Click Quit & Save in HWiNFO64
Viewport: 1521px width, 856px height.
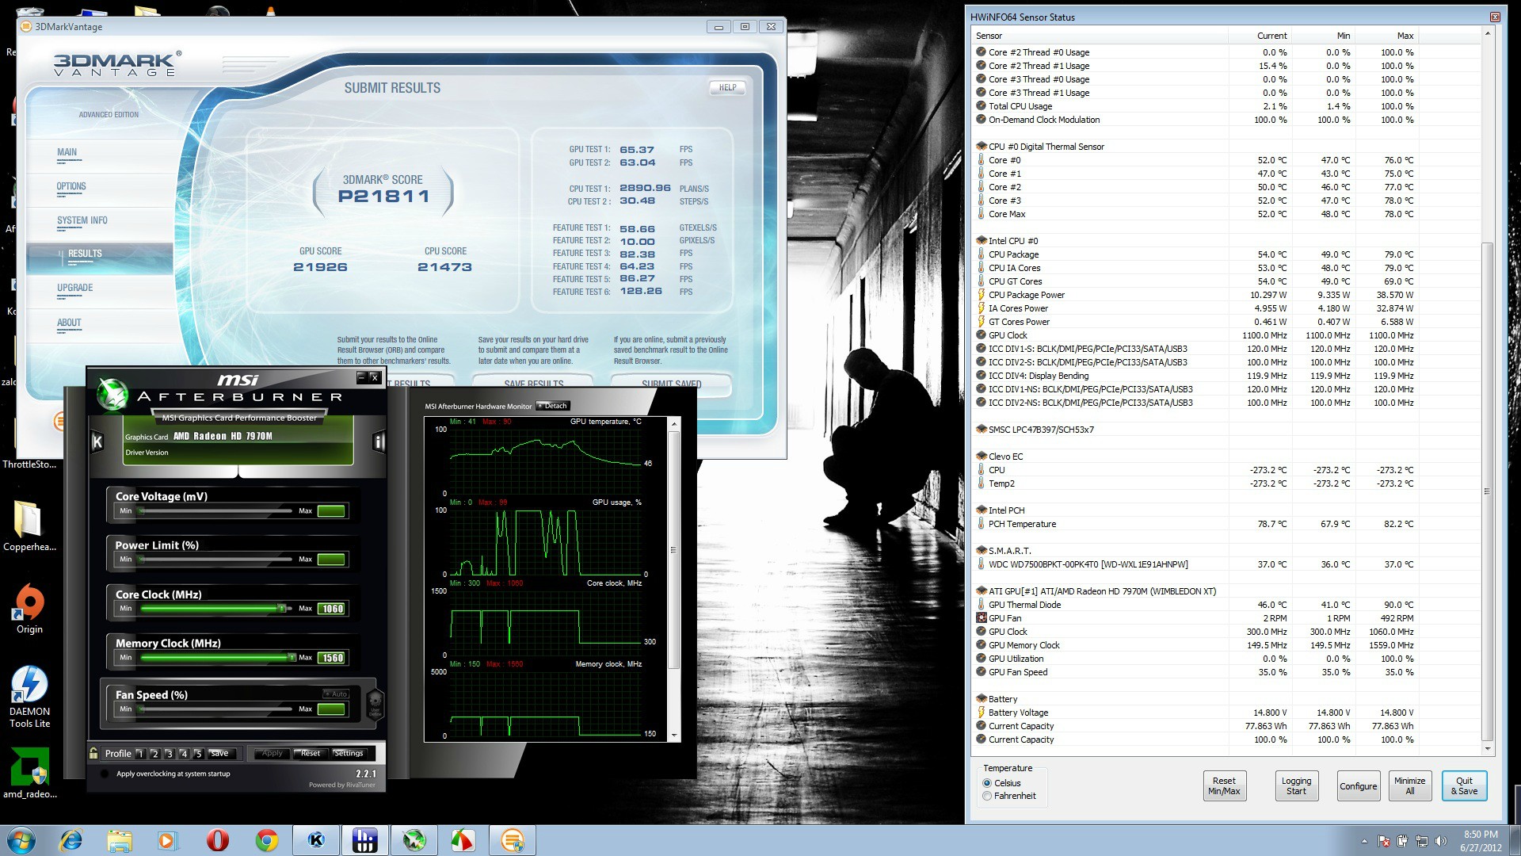(x=1464, y=786)
